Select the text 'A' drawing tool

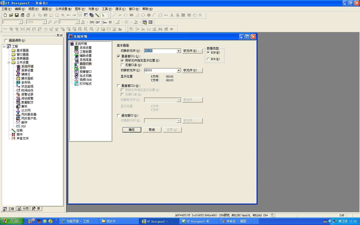172,15
